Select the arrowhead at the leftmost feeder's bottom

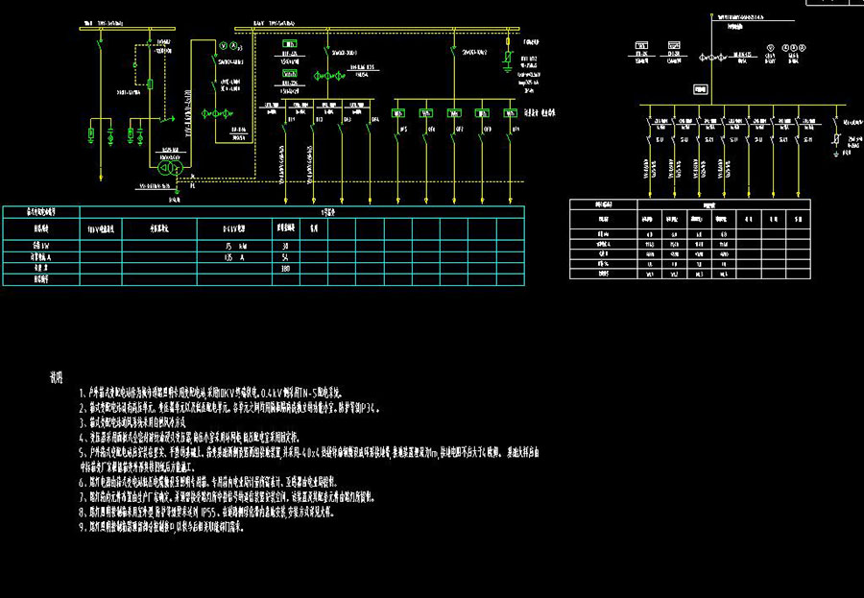coord(289,201)
